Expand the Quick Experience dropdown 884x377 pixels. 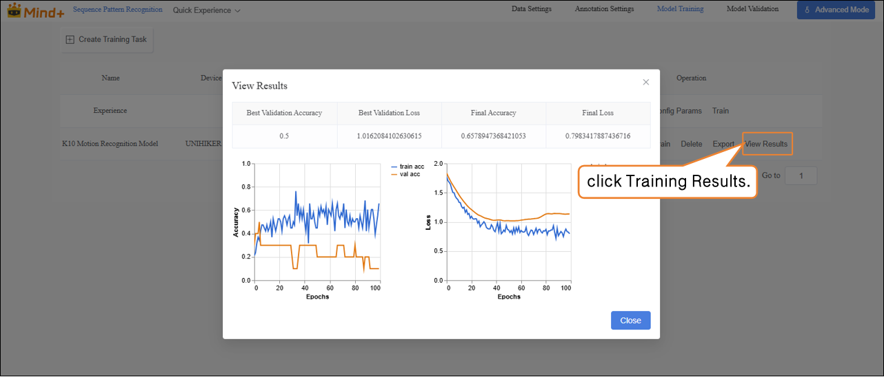(206, 10)
